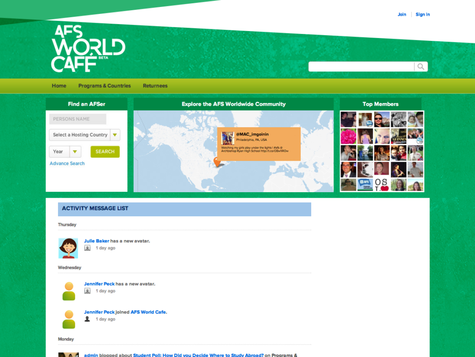Click the pink flower member thumbnail
This screenshot has height=357, width=475.
(348, 136)
